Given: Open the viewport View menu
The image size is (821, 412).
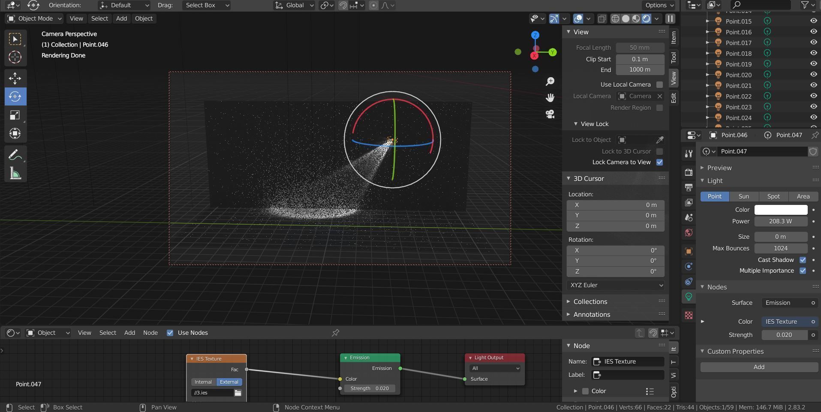Looking at the screenshot, I should pos(76,18).
